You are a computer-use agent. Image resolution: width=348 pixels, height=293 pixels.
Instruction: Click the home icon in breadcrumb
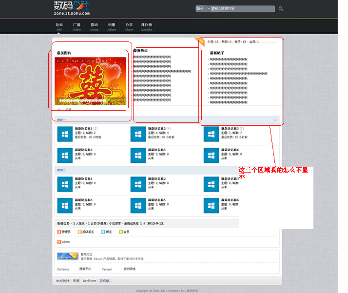tap(59, 110)
